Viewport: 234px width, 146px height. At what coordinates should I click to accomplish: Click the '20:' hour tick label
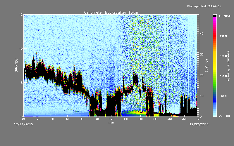pyautogui.click(x=170, y=119)
